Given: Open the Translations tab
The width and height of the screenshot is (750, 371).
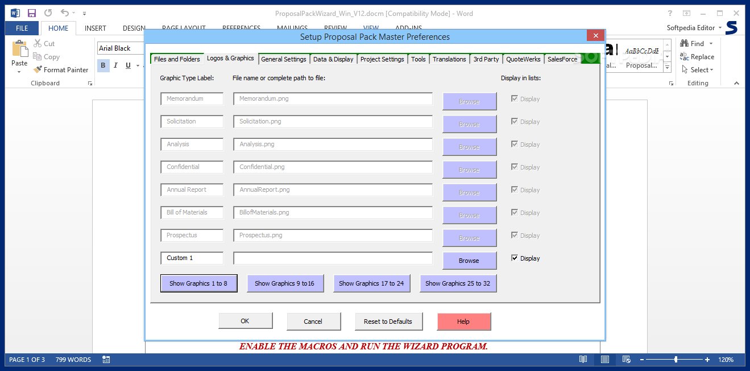Looking at the screenshot, I should click(x=449, y=59).
